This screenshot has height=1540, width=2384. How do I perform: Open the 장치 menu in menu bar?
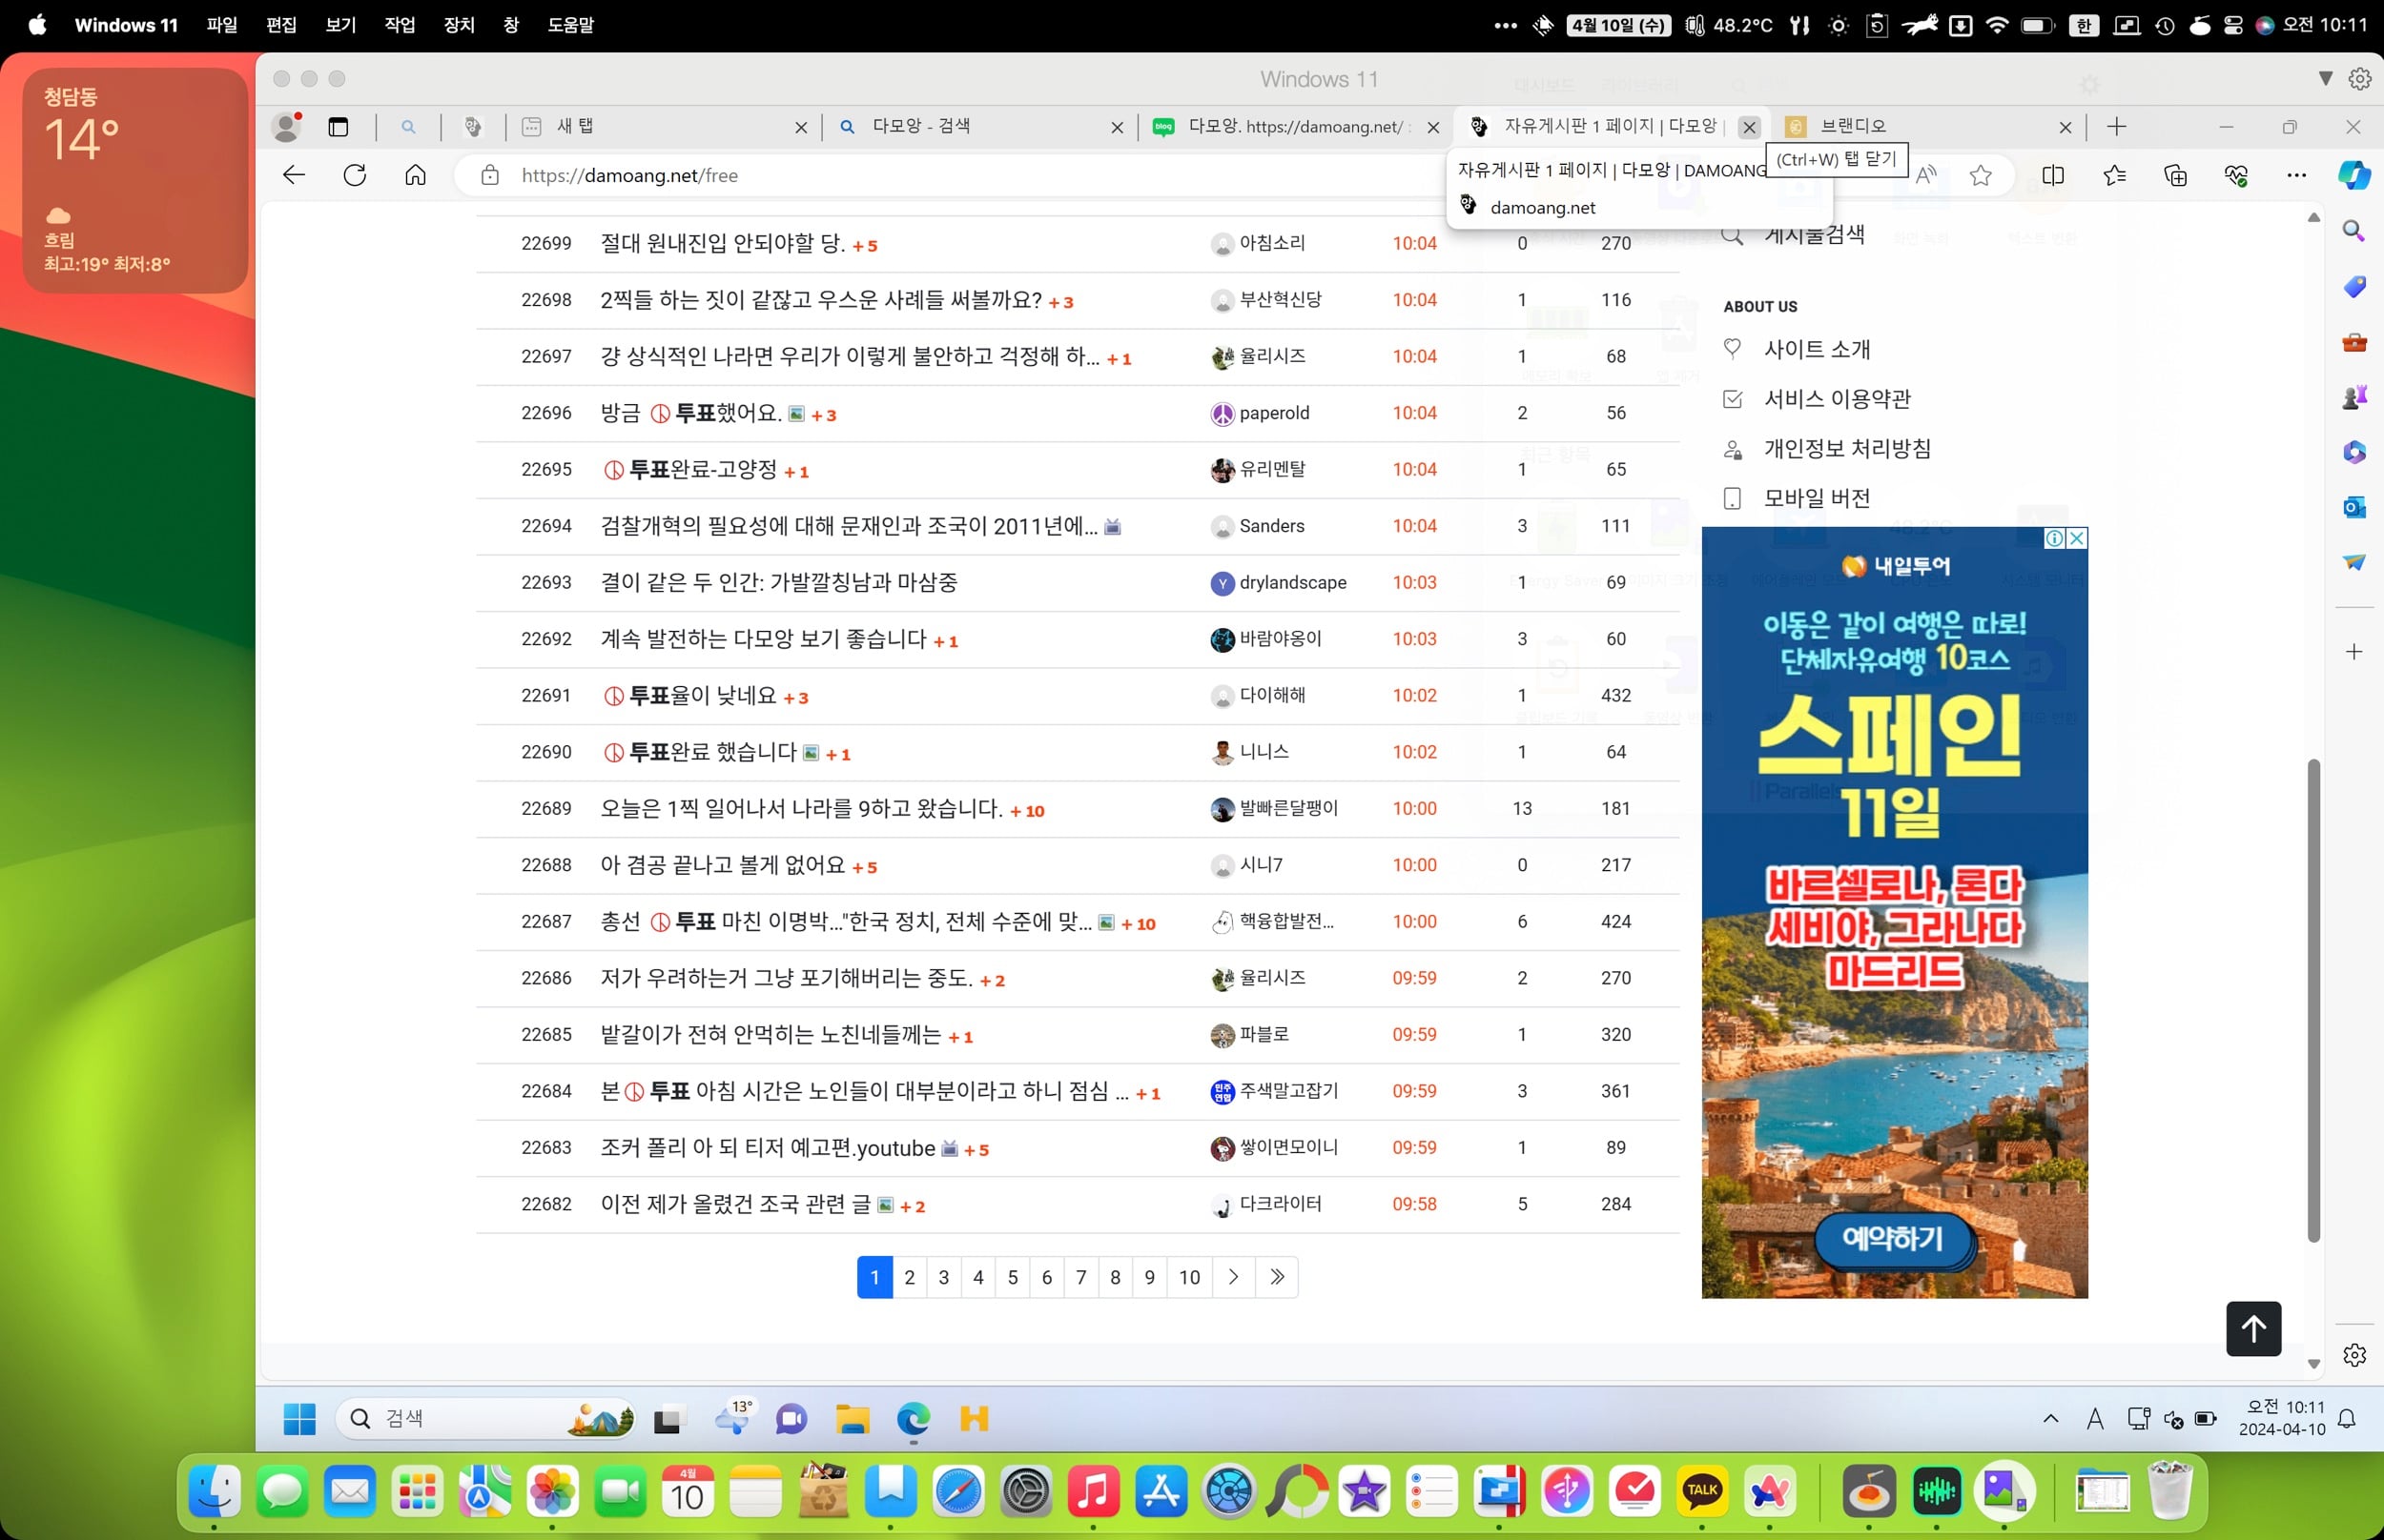(x=458, y=25)
